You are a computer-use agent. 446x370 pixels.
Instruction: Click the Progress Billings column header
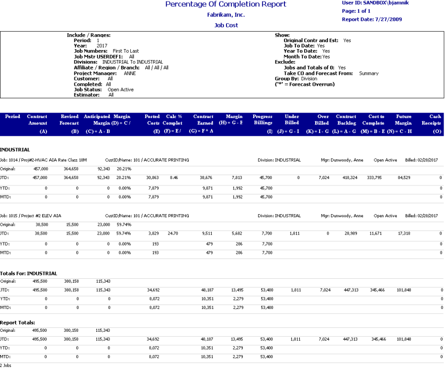coord(263,120)
